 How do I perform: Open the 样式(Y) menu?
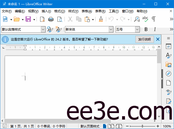click(73, 11)
